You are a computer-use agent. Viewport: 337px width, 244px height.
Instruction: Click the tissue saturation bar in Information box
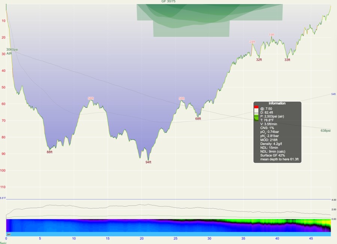[x=256, y=113]
